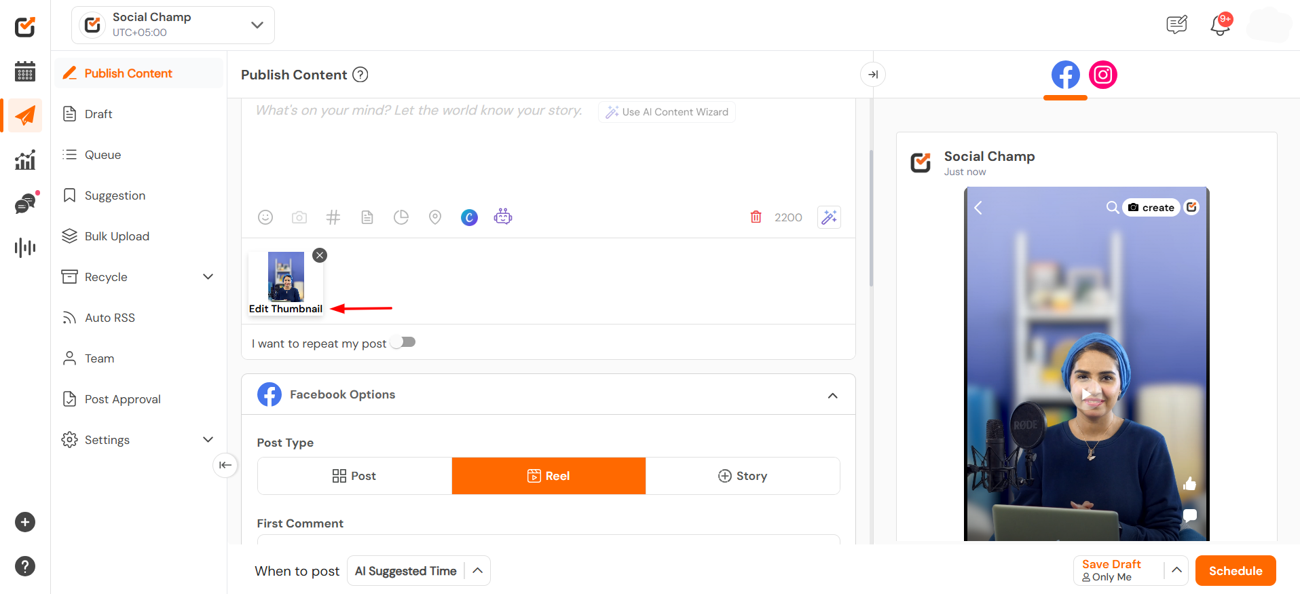The height and width of the screenshot is (594, 1300).
Task: Open the social listening waveform icon
Action: point(25,247)
